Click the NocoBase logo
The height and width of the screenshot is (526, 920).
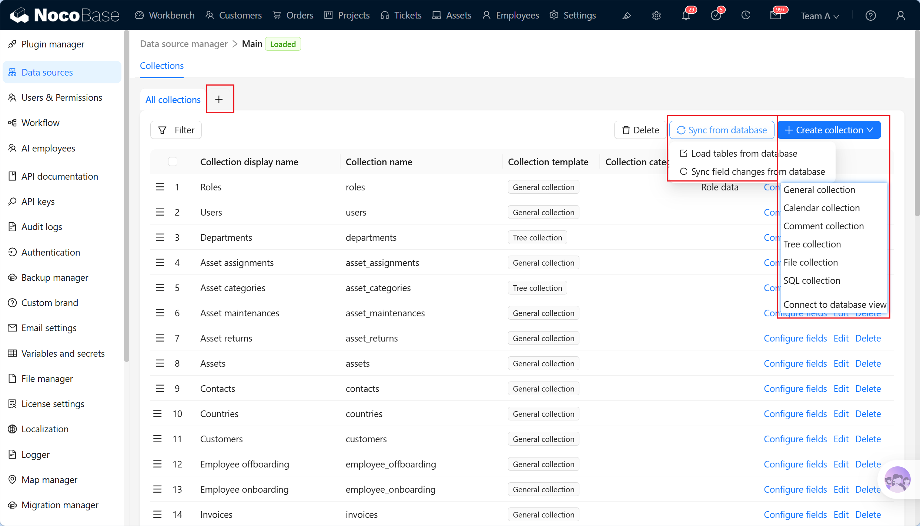point(65,15)
